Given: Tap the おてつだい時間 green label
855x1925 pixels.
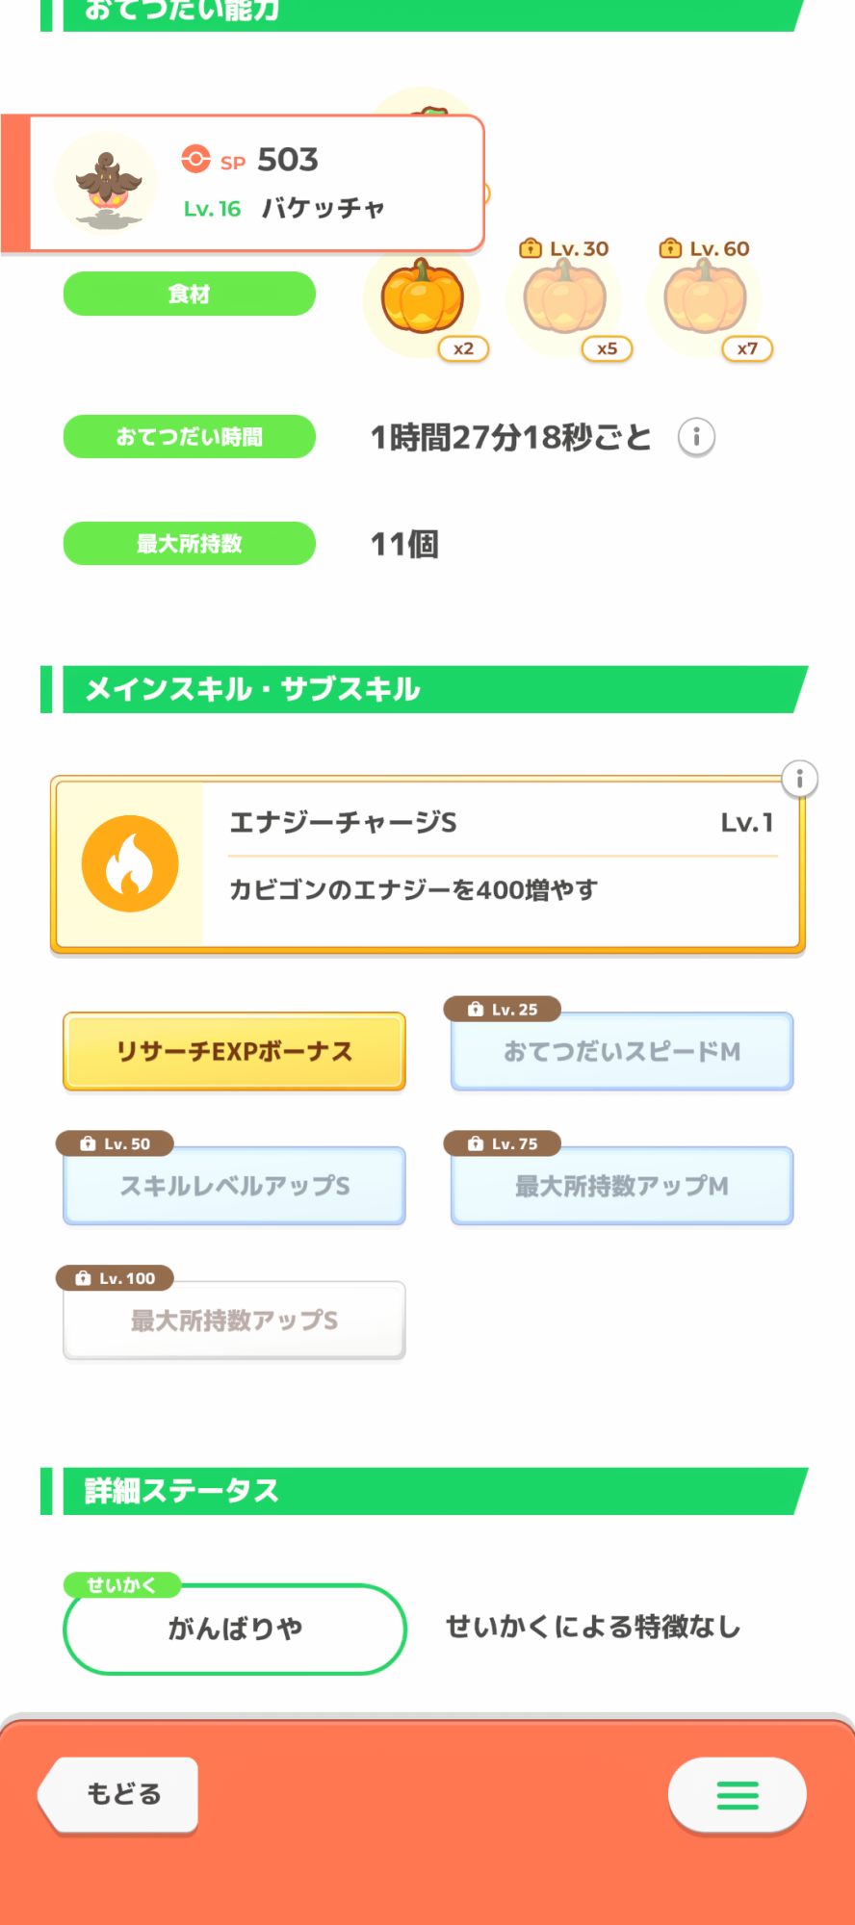Looking at the screenshot, I should [x=189, y=437].
